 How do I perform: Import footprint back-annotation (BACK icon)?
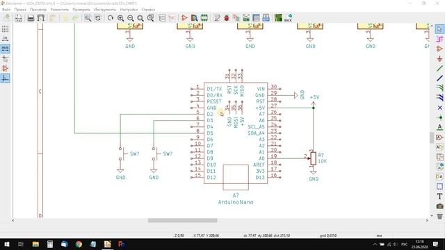click(288, 18)
